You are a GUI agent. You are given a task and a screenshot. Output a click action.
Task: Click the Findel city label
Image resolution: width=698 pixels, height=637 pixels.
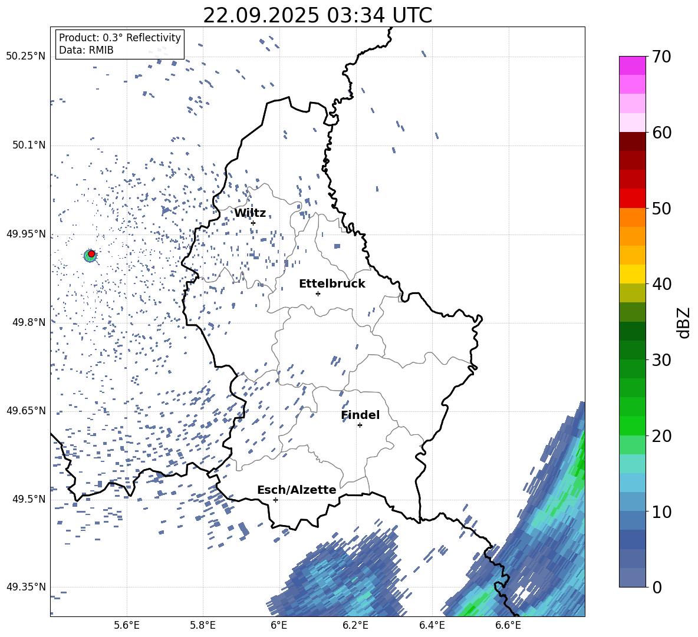pos(360,415)
